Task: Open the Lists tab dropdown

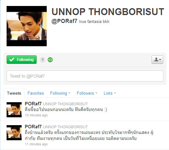Action: click(110, 93)
